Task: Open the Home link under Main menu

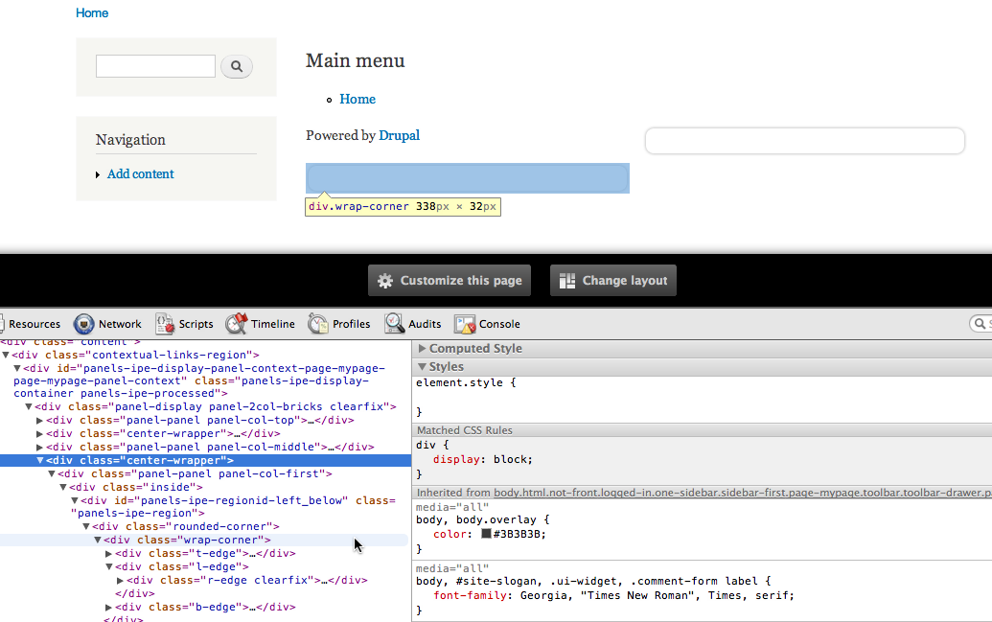Action: point(358,99)
